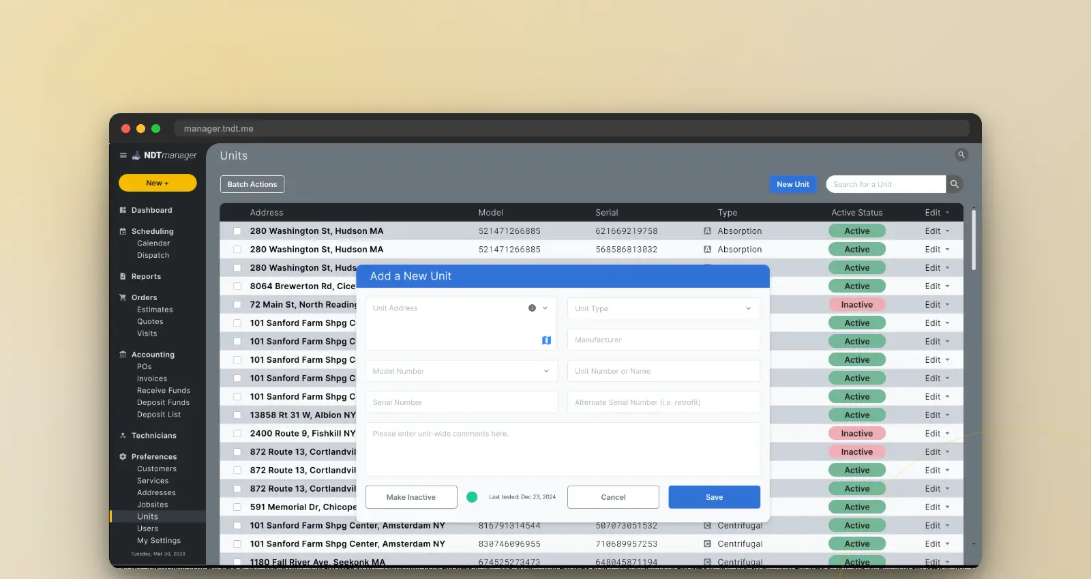Click the yellow New + button
Screen dimensions: 1091x579
[158, 183]
